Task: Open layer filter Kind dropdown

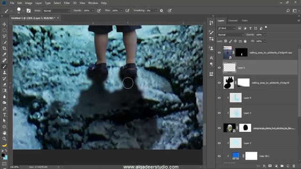Action: point(227,28)
